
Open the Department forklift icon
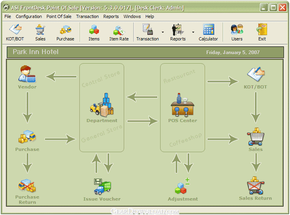[102, 105]
